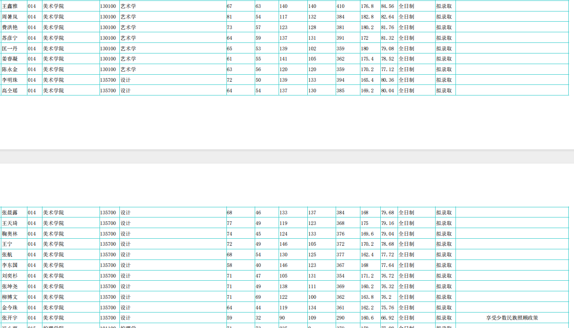Select the score 78.68 in 王宁's row

387,244
